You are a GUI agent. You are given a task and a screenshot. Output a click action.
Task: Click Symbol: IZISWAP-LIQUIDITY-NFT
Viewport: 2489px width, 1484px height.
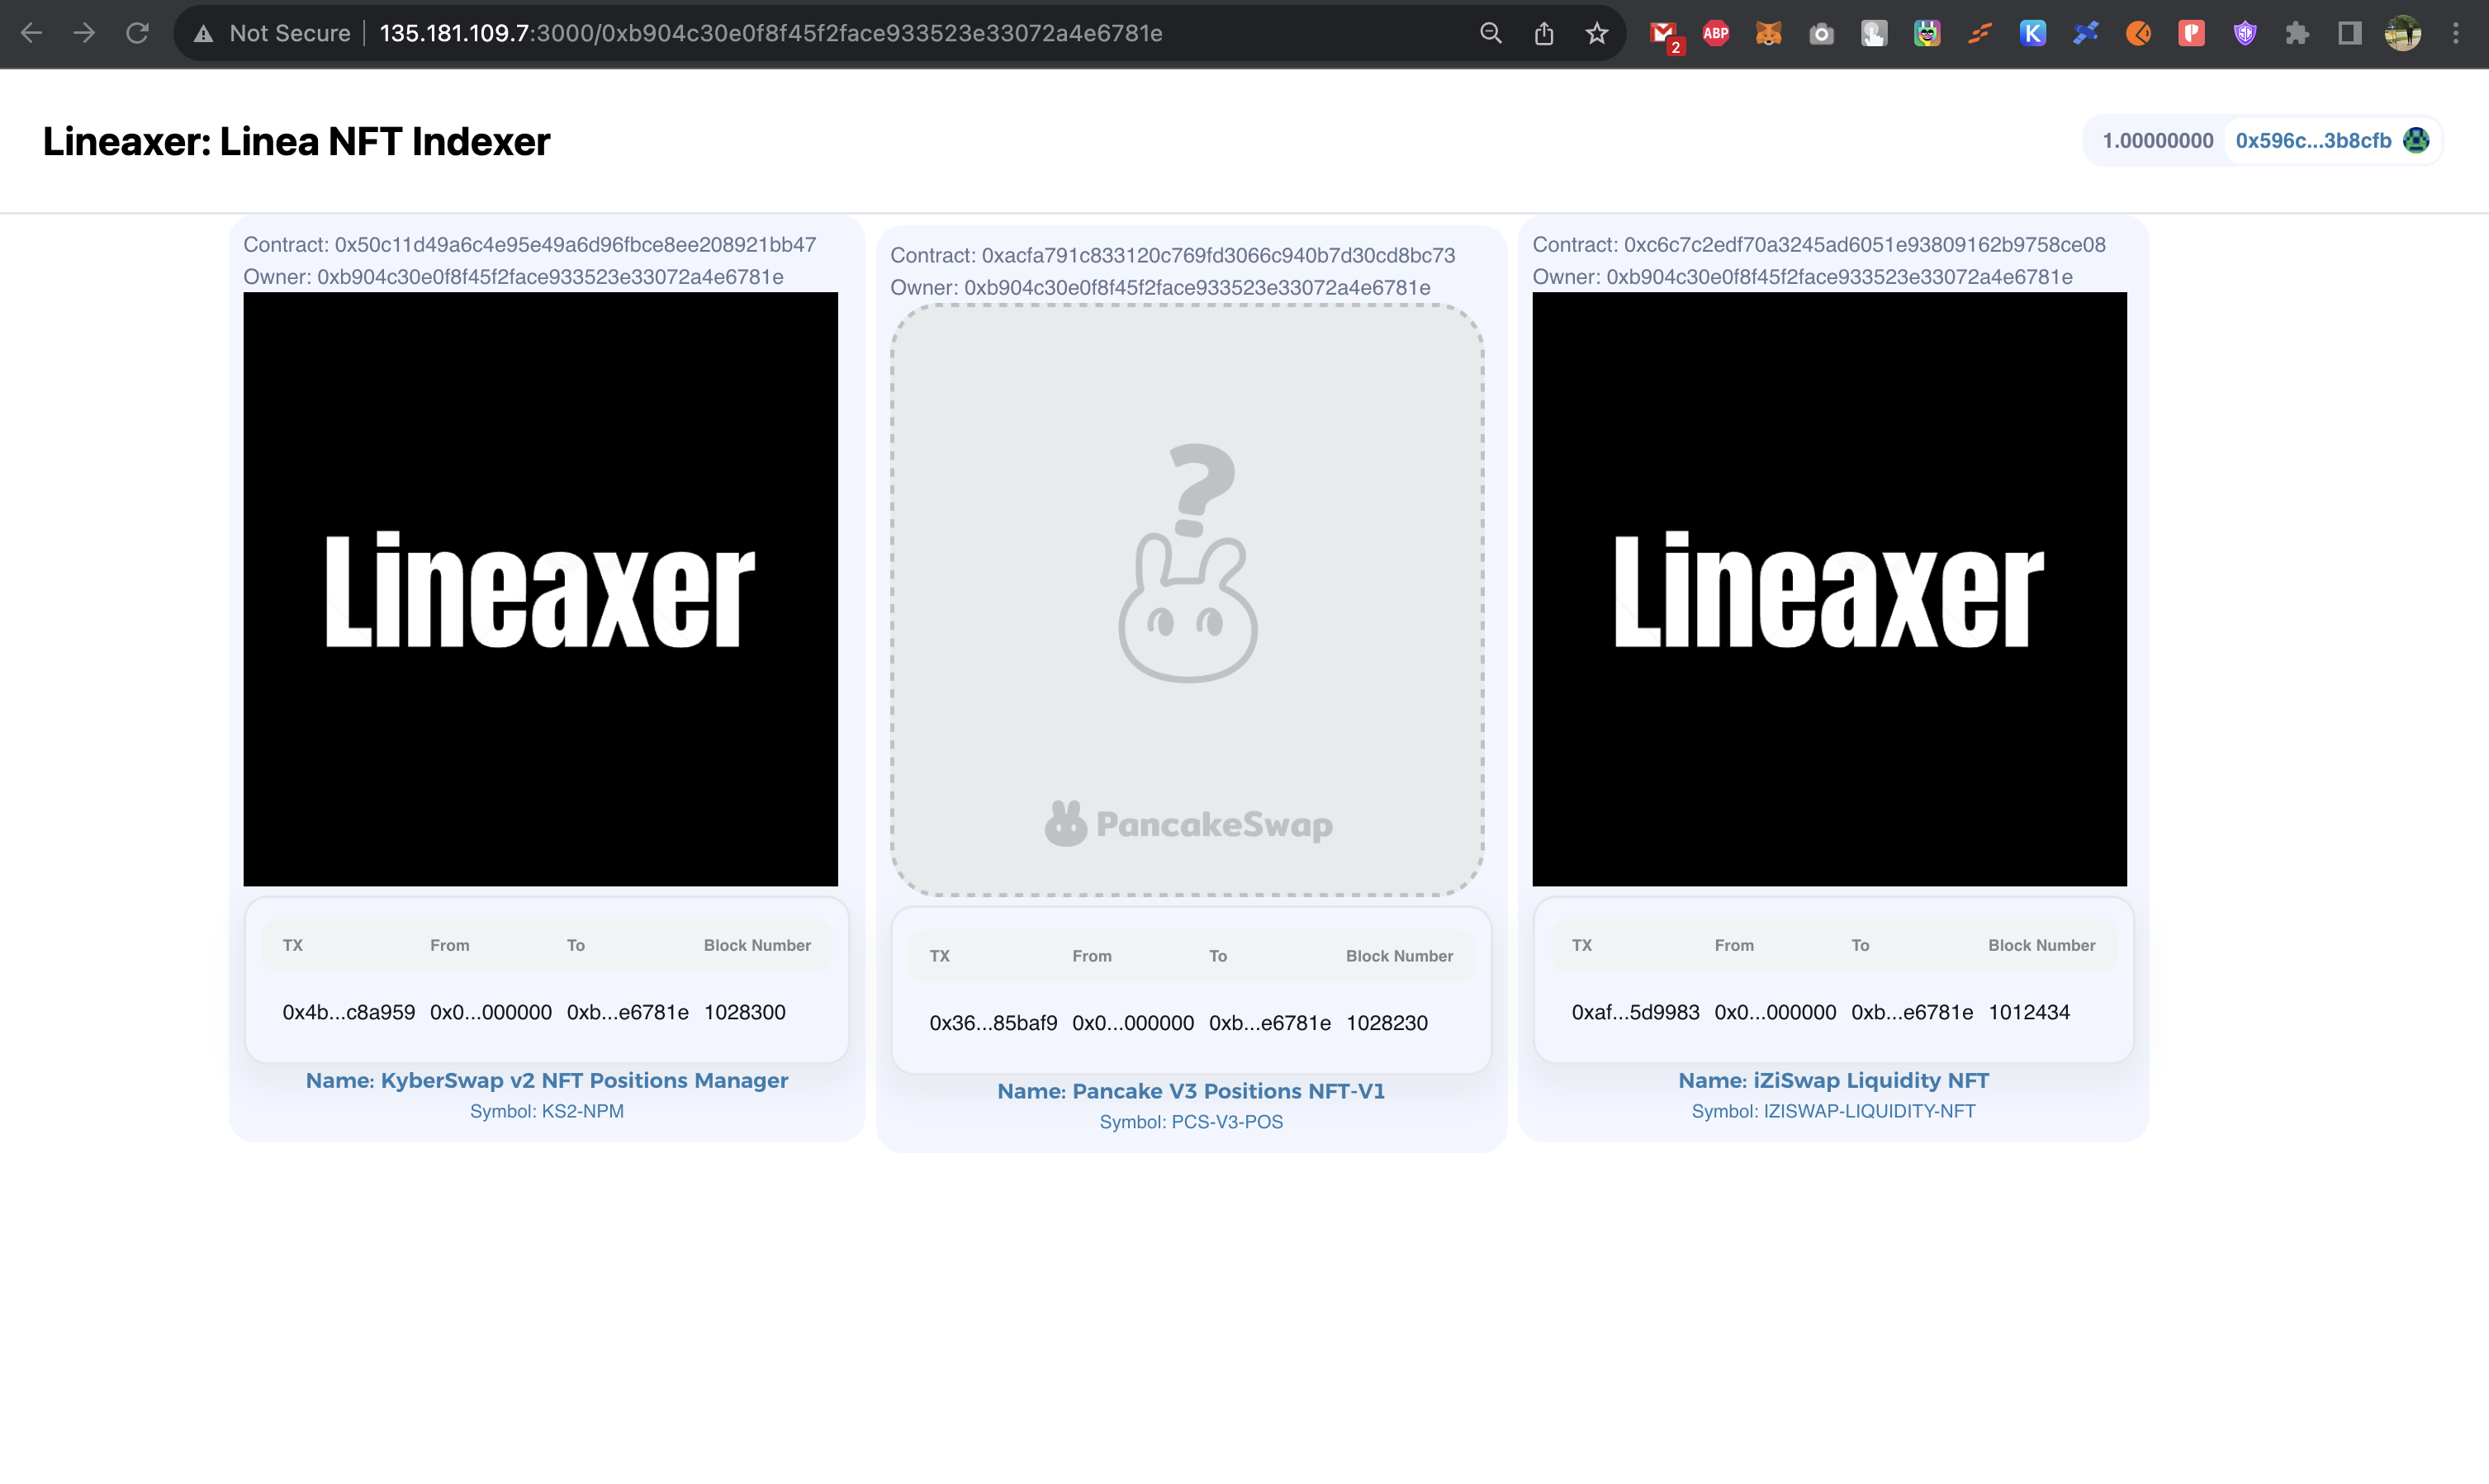click(1834, 1111)
